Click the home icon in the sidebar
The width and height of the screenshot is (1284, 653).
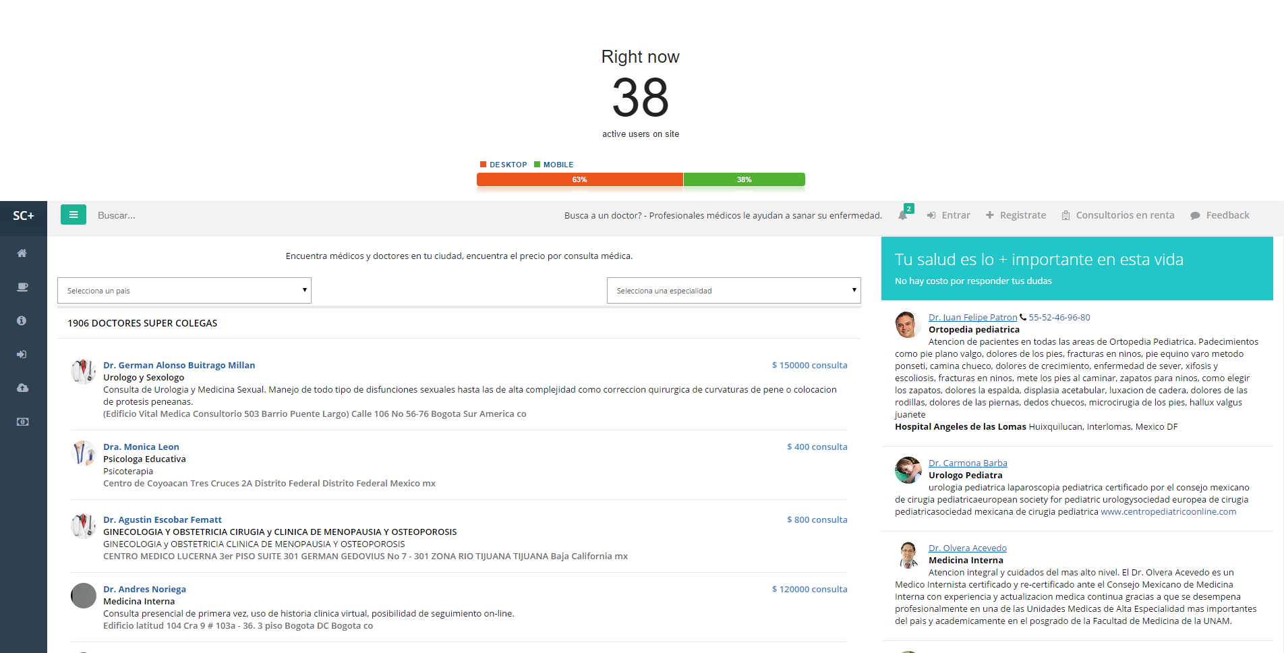22,253
